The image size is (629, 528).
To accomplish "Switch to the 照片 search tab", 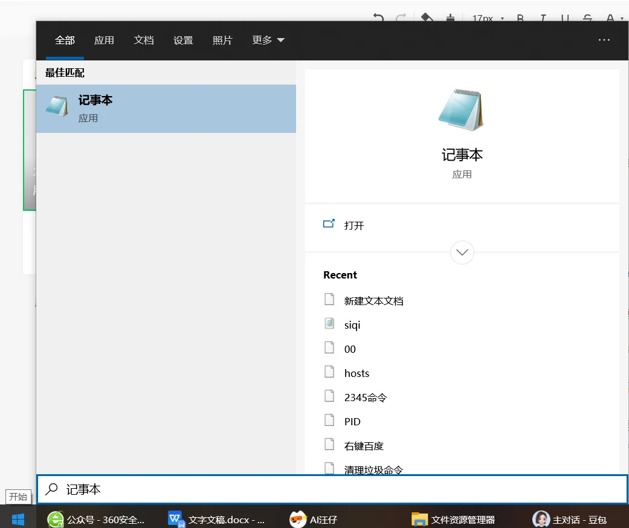I will point(222,40).
